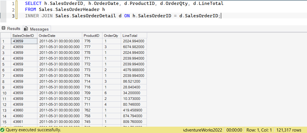Switch to the Results tab
The width and height of the screenshot is (307, 133).
click(11, 29)
